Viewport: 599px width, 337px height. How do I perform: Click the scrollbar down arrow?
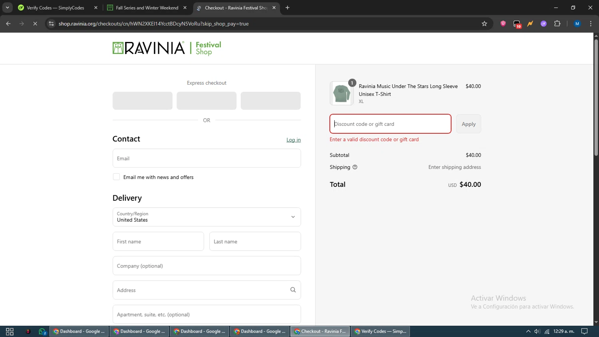[x=596, y=322]
